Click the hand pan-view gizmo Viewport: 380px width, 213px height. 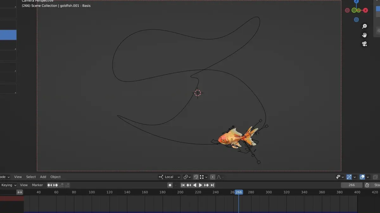[364, 35]
